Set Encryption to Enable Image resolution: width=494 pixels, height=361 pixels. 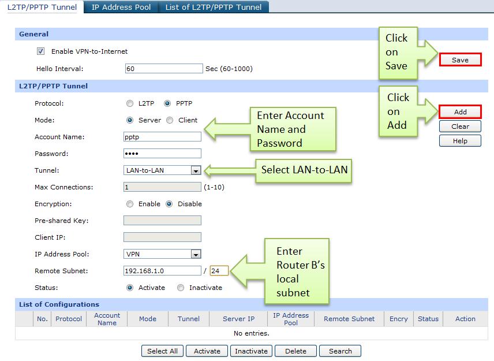130,204
